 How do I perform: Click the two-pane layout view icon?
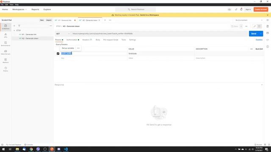[259, 26]
